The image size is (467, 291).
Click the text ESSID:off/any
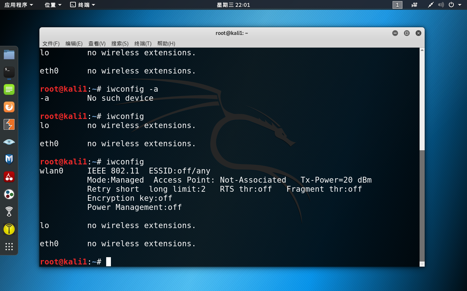click(180, 171)
